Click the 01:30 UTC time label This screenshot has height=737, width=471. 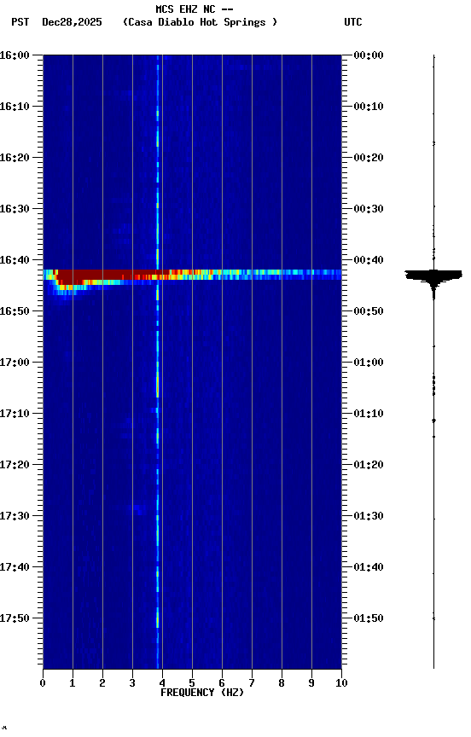[369, 517]
